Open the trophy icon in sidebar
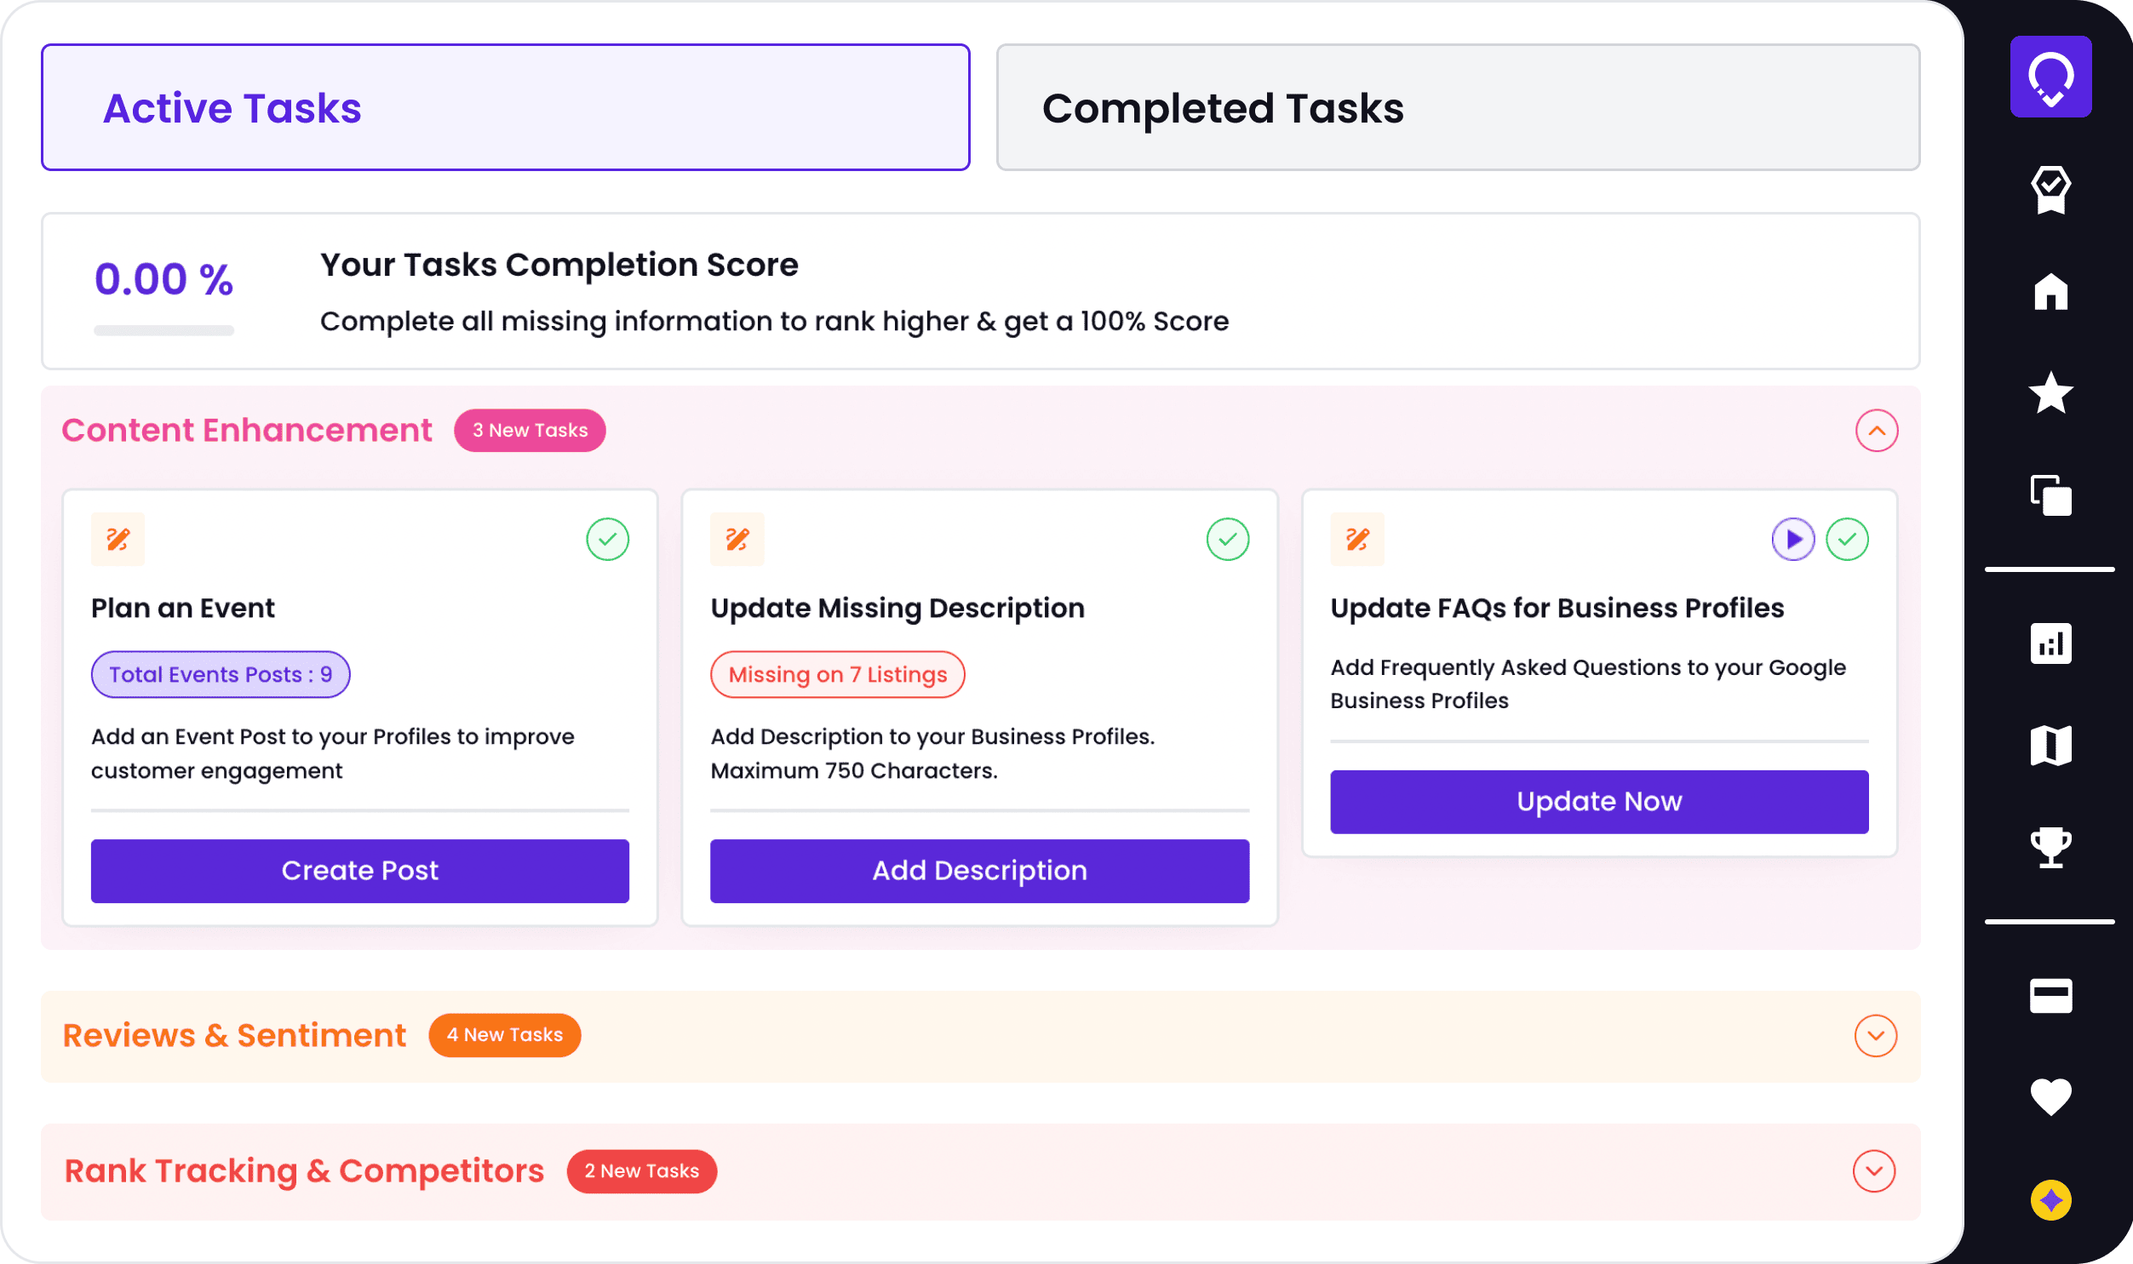 point(2050,848)
